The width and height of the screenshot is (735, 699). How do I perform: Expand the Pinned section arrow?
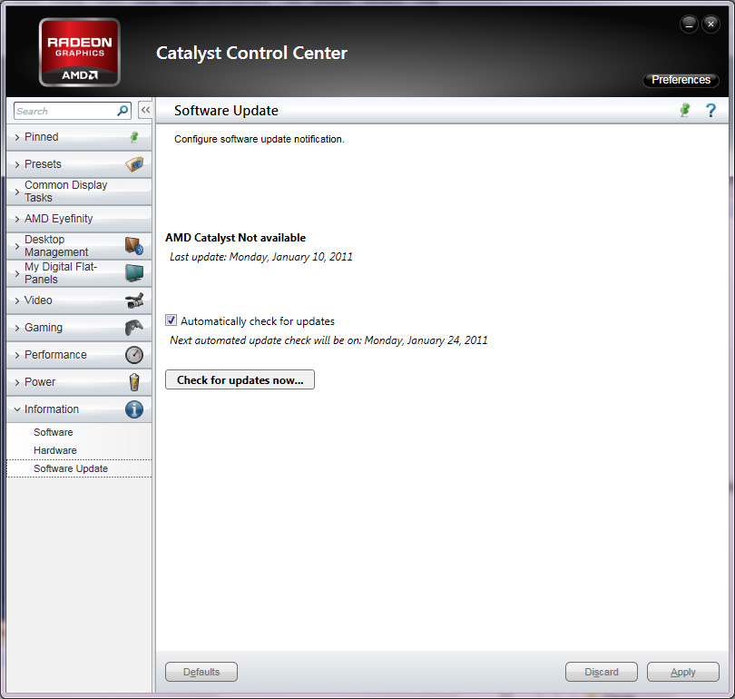click(x=17, y=137)
